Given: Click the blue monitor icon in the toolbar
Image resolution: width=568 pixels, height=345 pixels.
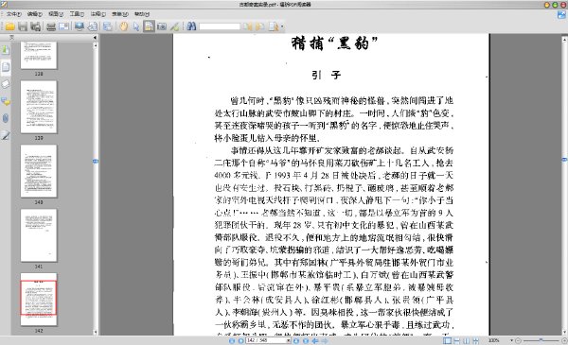Looking at the screenshot, I should pos(80,26).
